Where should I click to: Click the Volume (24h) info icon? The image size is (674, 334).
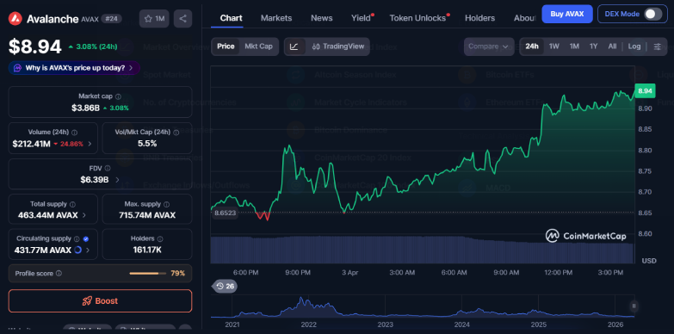coord(74,133)
